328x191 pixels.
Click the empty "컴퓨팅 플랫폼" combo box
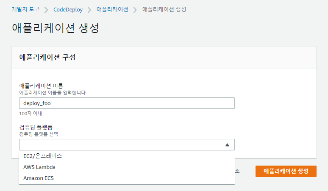pyautogui.click(x=121, y=145)
